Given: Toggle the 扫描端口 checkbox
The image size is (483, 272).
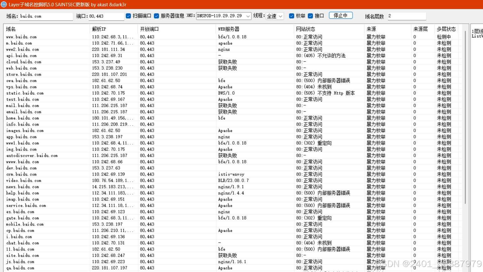Looking at the screenshot, I should 128,16.
